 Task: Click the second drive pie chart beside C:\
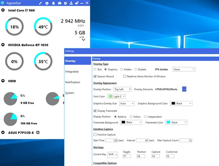pyautogui.click(x=52, y=99)
